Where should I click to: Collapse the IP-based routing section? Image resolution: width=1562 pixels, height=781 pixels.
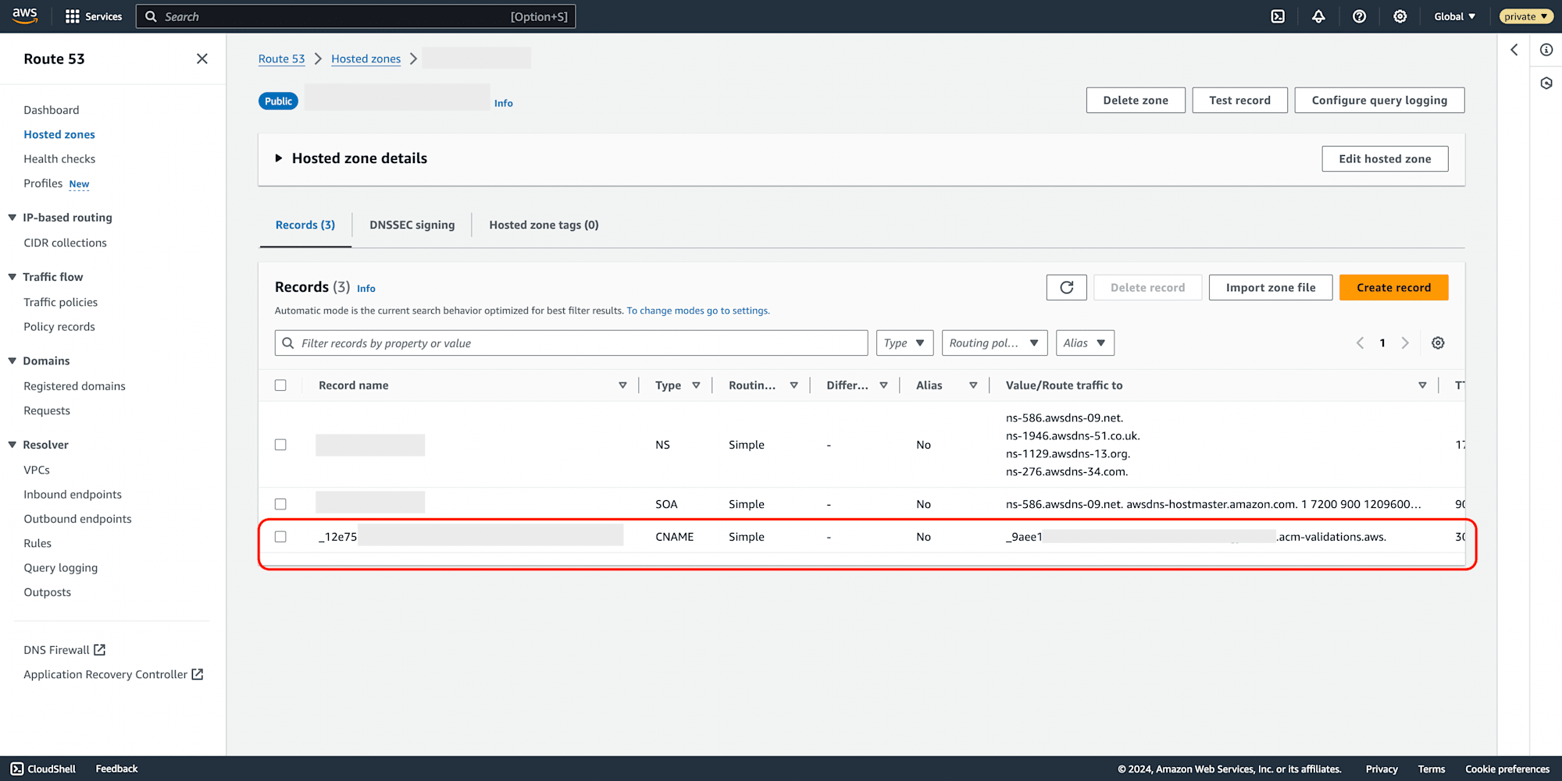pyautogui.click(x=12, y=218)
